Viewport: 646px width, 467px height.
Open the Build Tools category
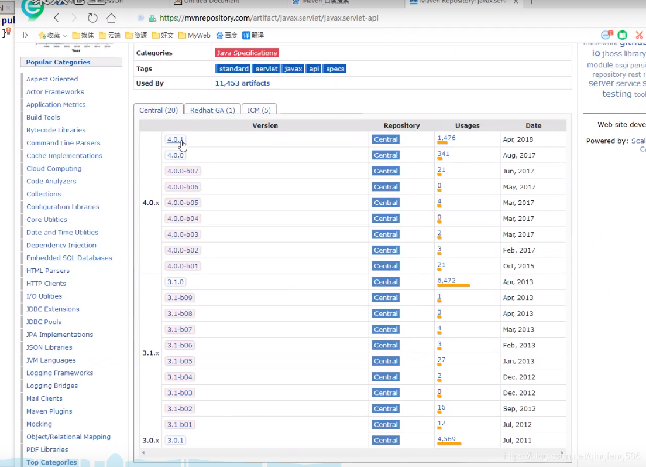coord(43,117)
